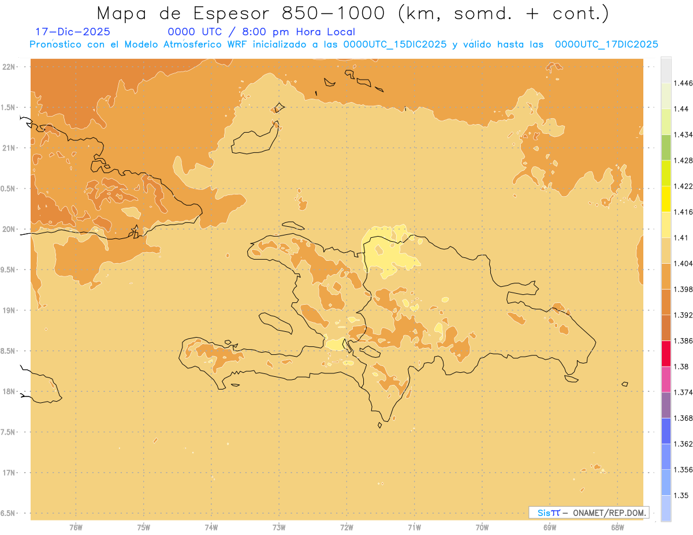693x535 pixels.
Task: Pick the green segment between 1.428 and 1.434
Action: point(666,147)
